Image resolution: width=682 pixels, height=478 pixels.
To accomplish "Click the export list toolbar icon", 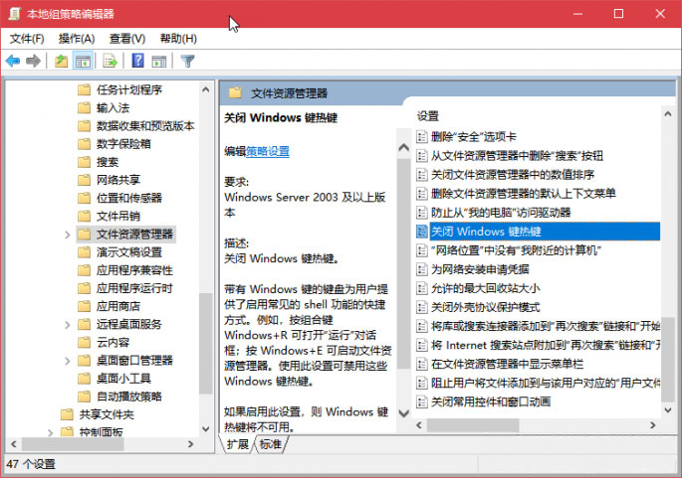I will (x=110, y=62).
